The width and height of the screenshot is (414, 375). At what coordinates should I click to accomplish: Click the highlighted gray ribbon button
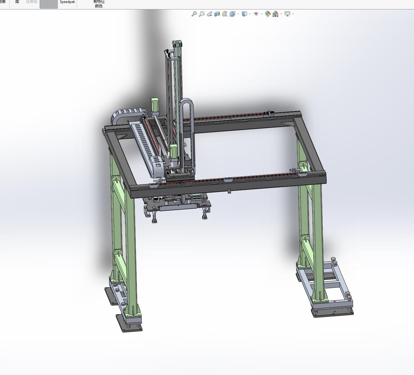click(49, 4)
